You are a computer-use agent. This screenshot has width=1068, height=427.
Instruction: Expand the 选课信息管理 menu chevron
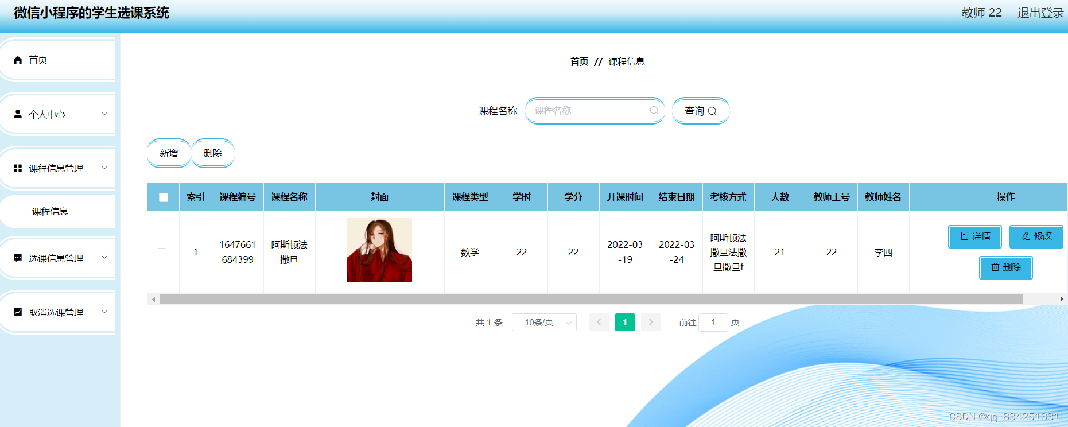pyautogui.click(x=104, y=258)
